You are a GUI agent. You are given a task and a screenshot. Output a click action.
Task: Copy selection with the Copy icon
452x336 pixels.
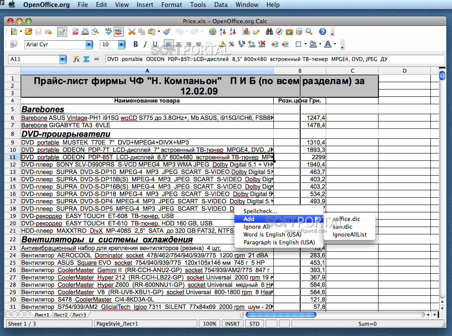pos(141,32)
